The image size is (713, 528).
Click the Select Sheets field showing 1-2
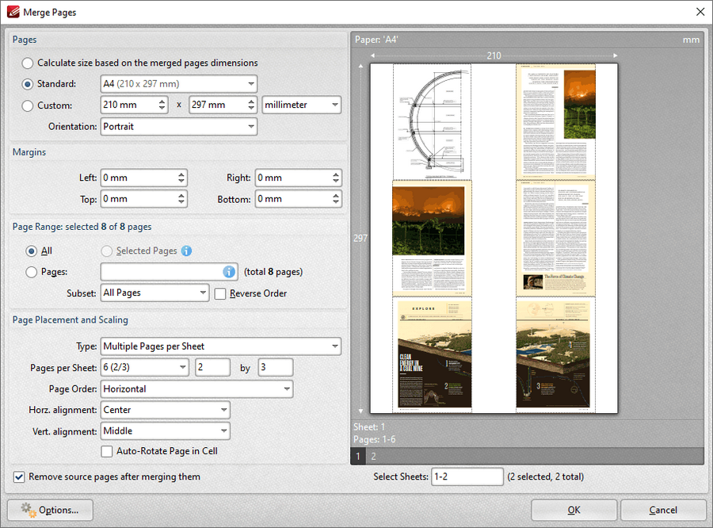pos(467,476)
